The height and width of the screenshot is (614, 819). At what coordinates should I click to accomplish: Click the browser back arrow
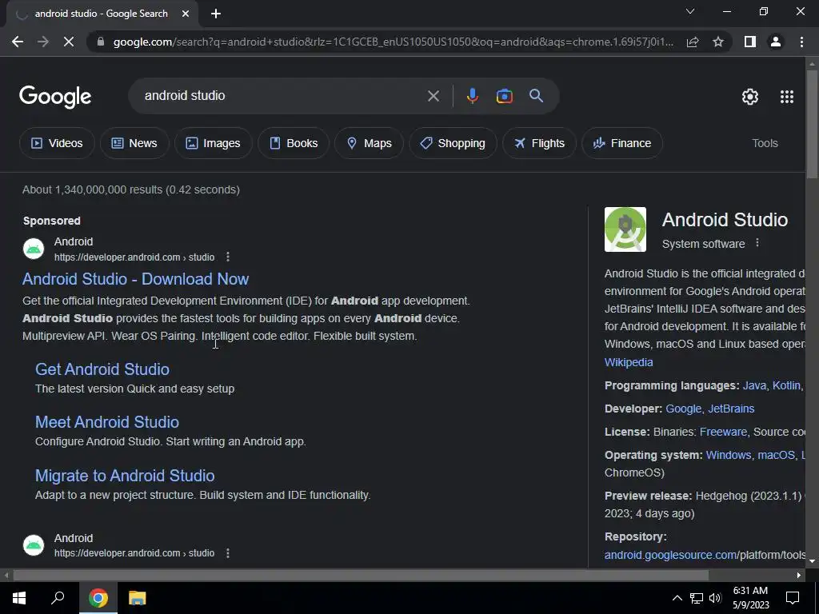18,42
